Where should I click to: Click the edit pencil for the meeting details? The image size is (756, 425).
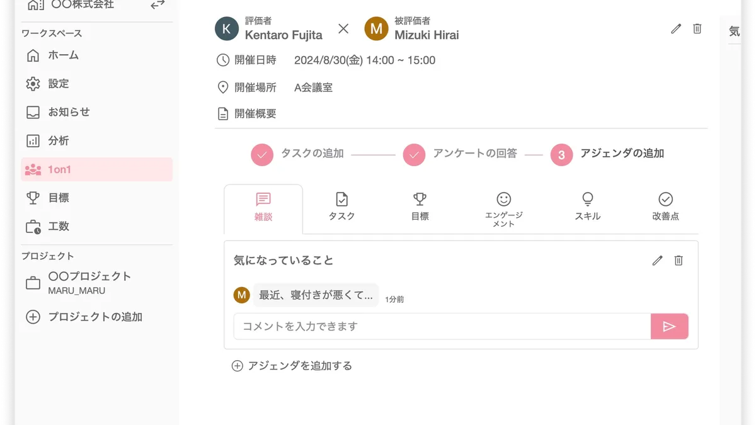(x=675, y=29)
